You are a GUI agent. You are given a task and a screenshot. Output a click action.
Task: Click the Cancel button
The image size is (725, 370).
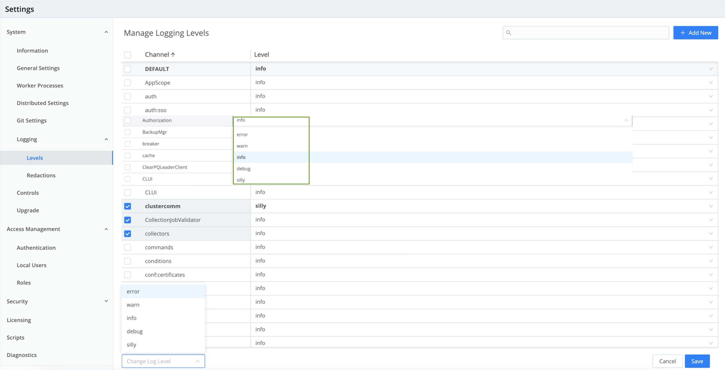pyautogui.click(x=667, y=361)
